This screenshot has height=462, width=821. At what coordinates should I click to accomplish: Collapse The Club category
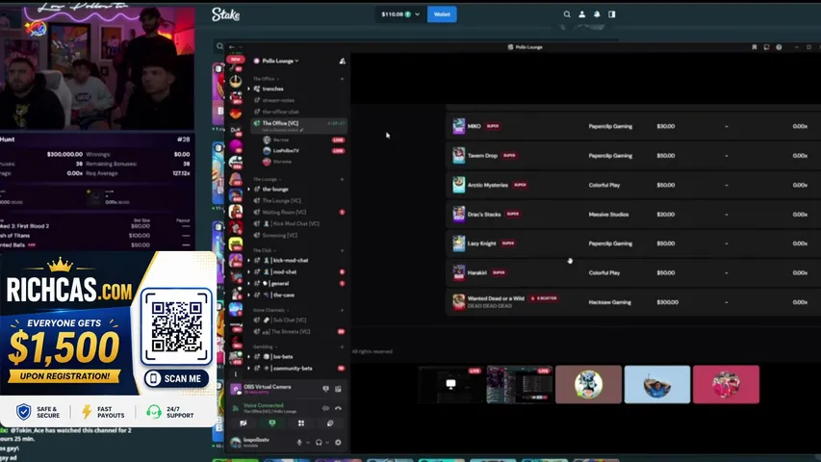pos(264,250)
